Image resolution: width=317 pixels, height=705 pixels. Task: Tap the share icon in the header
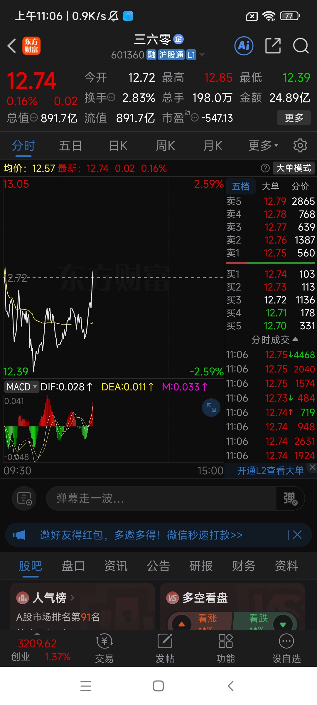pyautogui.click(x=273, y=46)
